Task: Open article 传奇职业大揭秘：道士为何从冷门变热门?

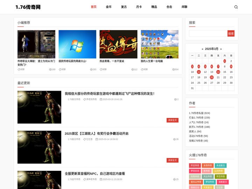Action: (36, 63)
